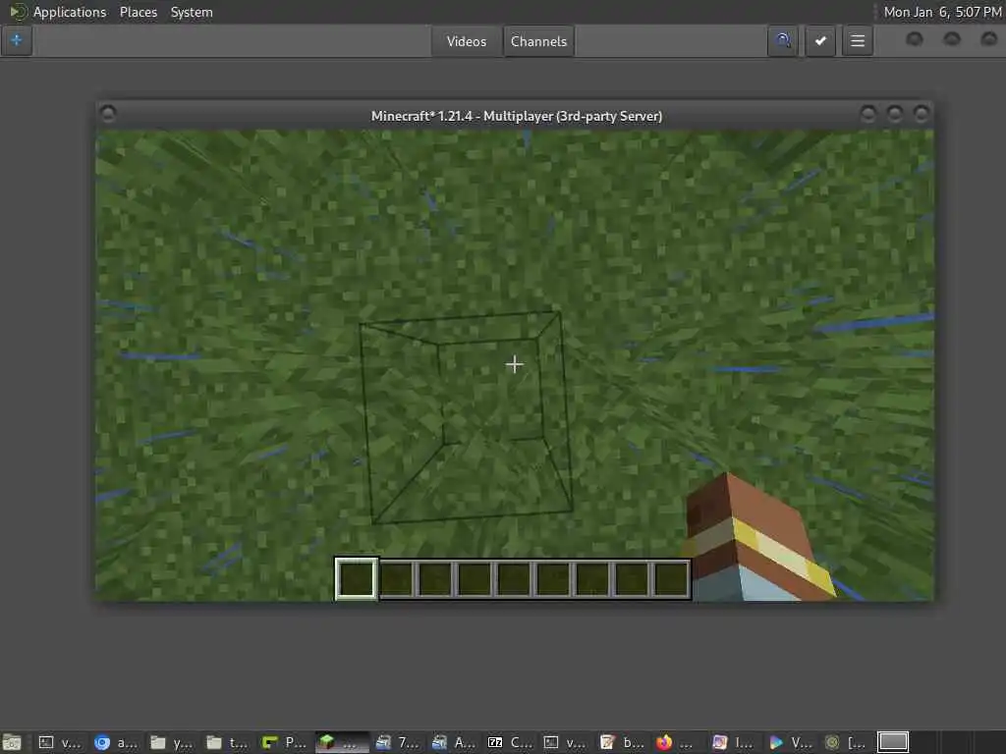Select the second hotbar slot in Minecraft

tap(396, 578)
